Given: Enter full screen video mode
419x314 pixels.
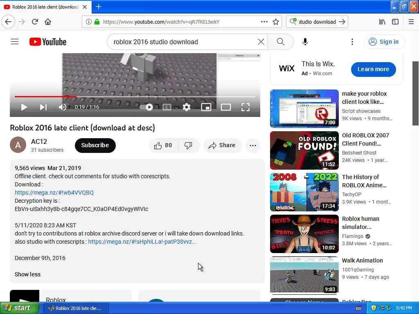Looking at the screenshot, I should coord(246,107).
